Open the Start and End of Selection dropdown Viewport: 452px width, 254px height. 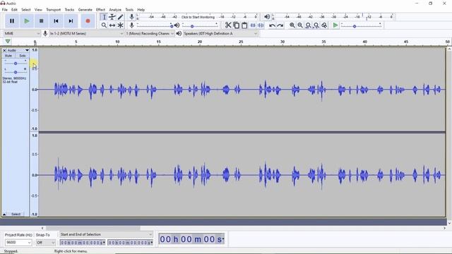pos(106,234)
